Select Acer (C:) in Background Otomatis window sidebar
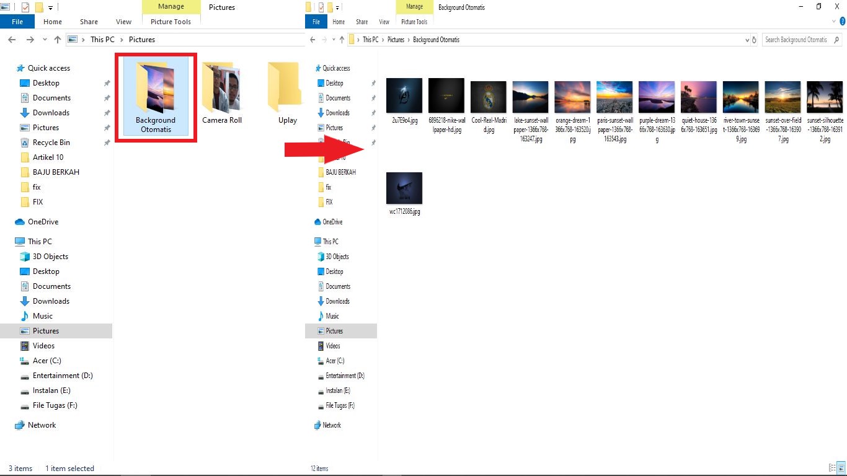Viewport: 847px width, 476px height. (335, 361)
